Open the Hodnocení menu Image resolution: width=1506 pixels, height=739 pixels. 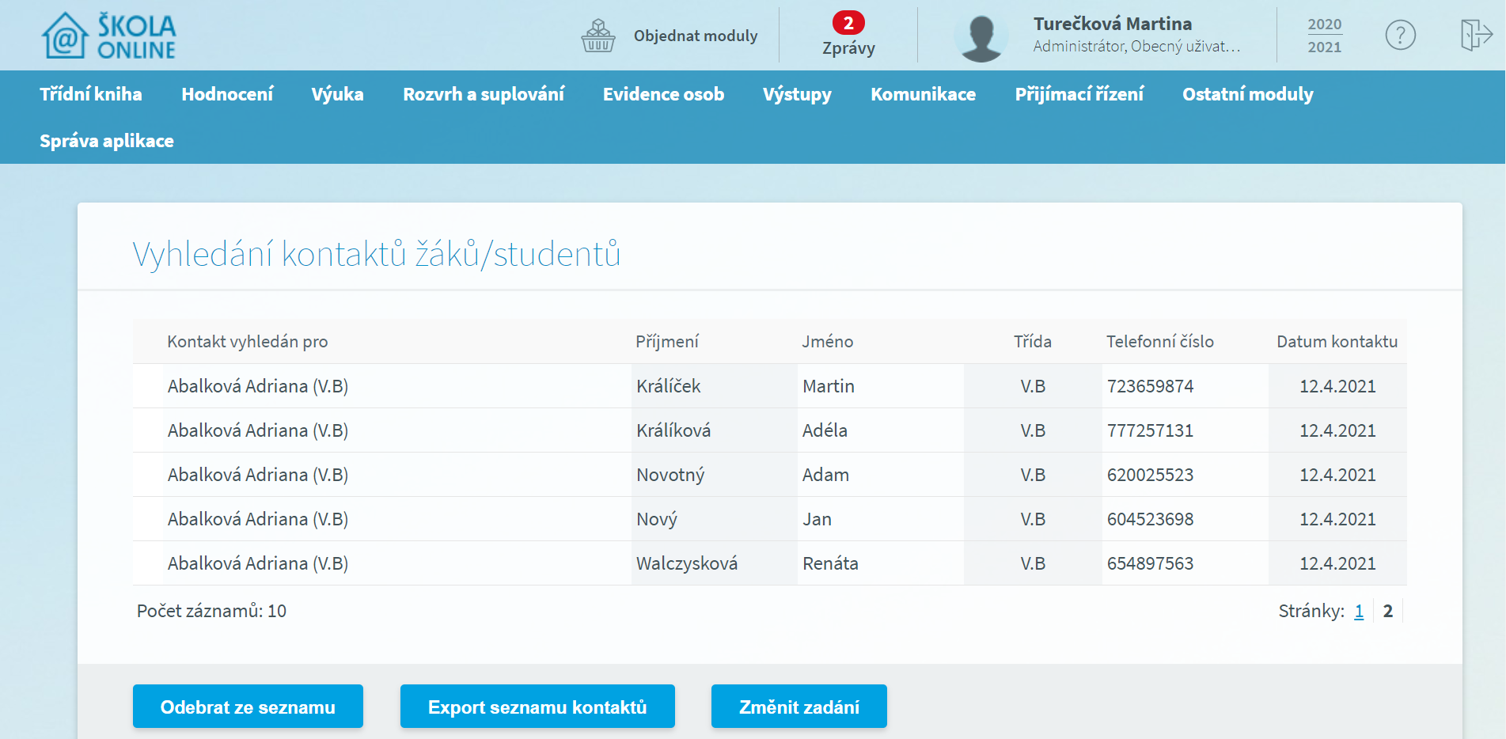pos(227,94)
